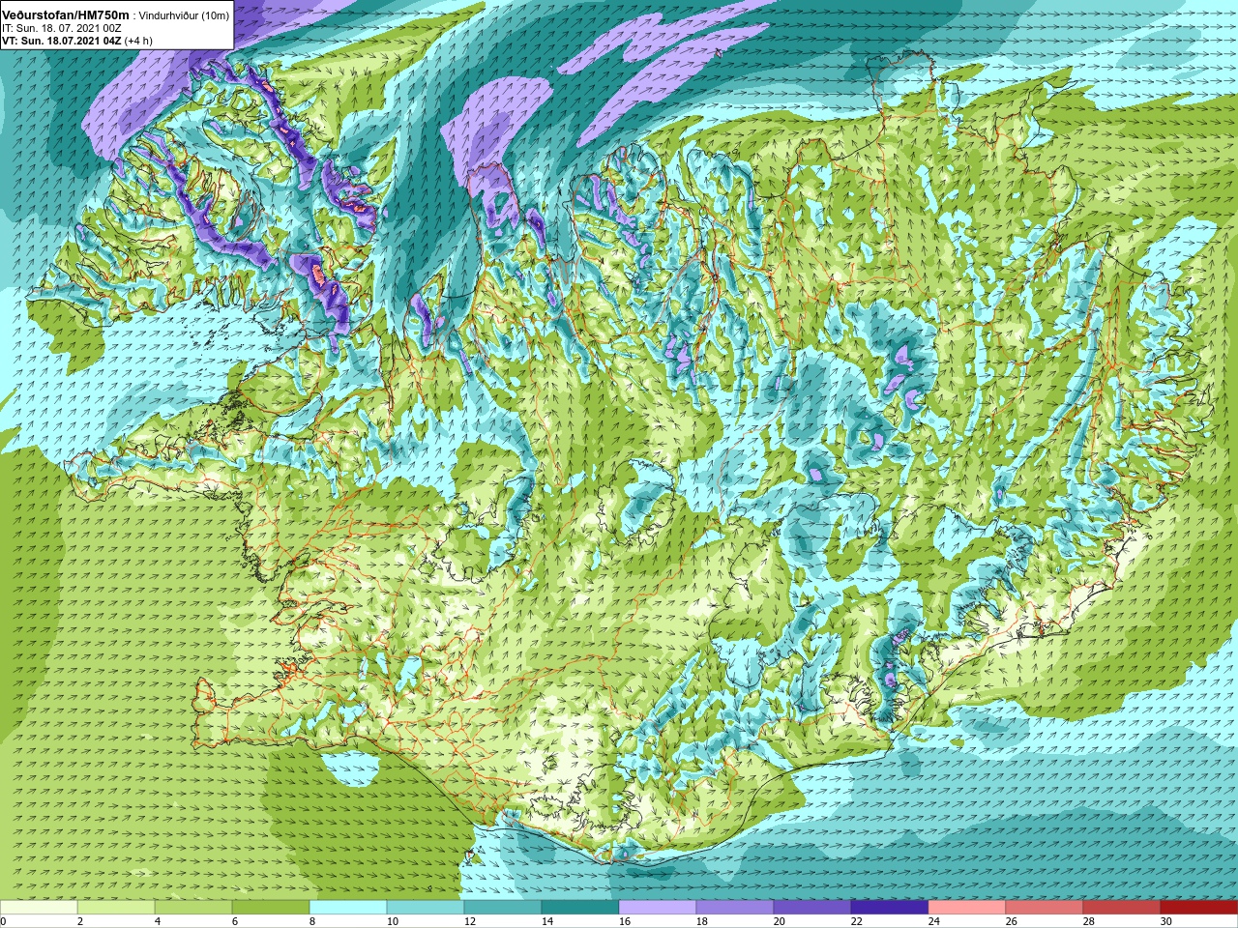Screen dimensions: 1238x928
Task: Click the IT: Sun. 18. 07. 2021 00Z line
Action: tap(62, 28)
